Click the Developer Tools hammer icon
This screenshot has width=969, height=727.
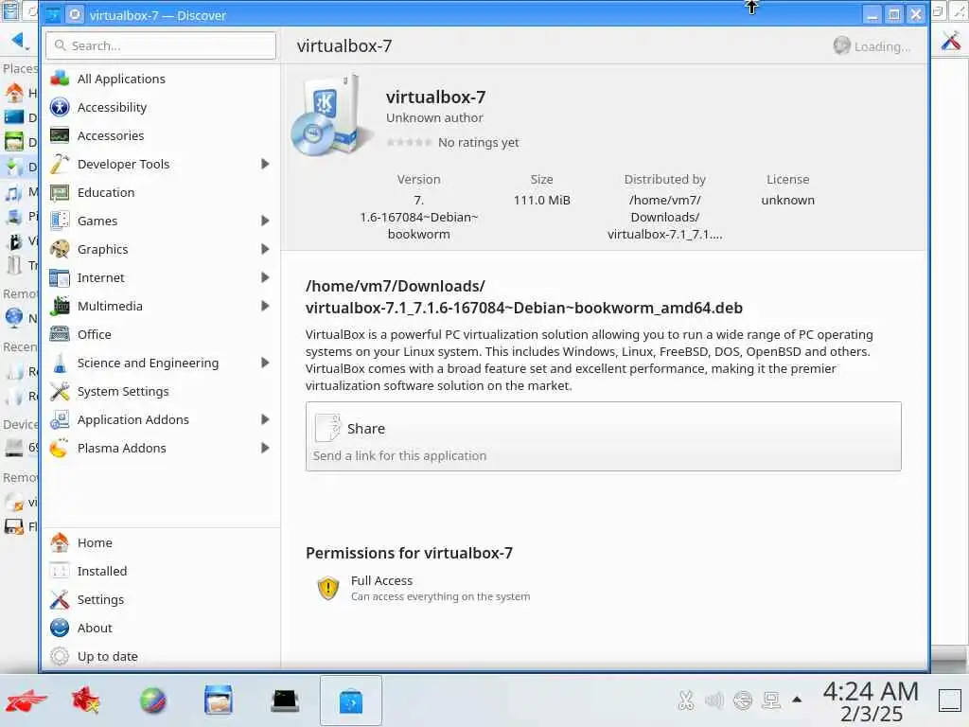(60, 164)
